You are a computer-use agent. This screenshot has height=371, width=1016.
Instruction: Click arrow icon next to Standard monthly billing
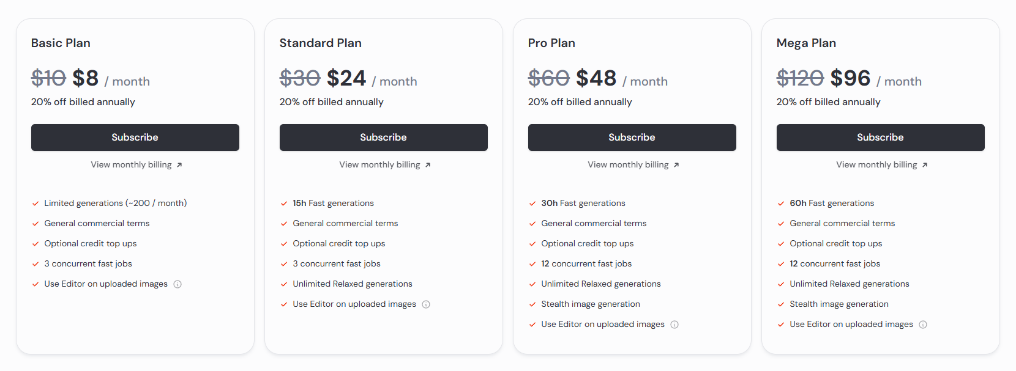(x=428, y=165)
